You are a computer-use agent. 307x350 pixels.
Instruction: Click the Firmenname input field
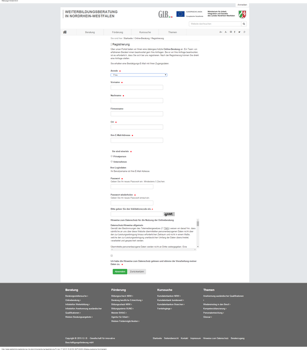[137, 114]
